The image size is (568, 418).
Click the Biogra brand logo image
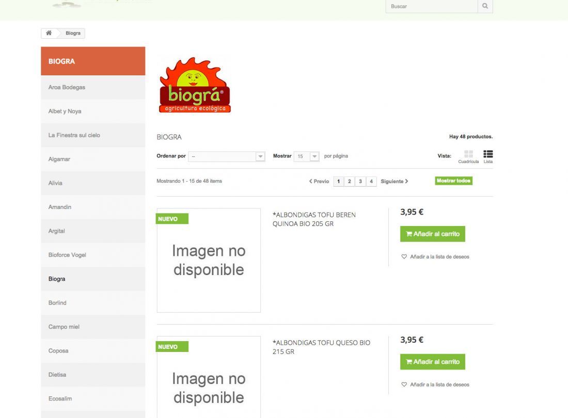point(195,85)
